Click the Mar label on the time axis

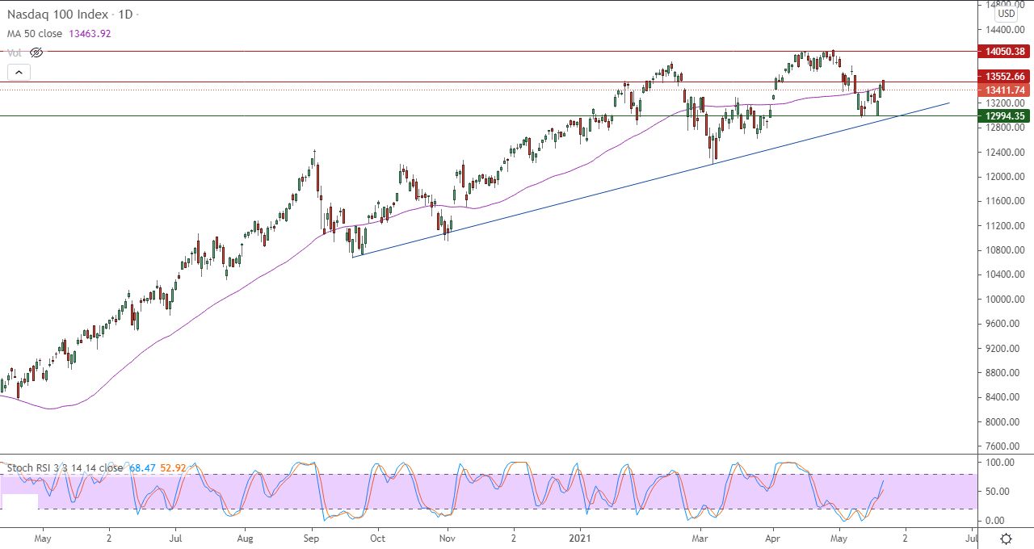700,538
